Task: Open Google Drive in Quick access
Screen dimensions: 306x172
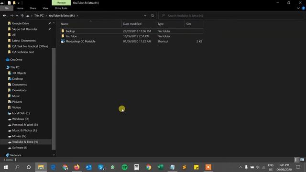Action: coord(21,23)
